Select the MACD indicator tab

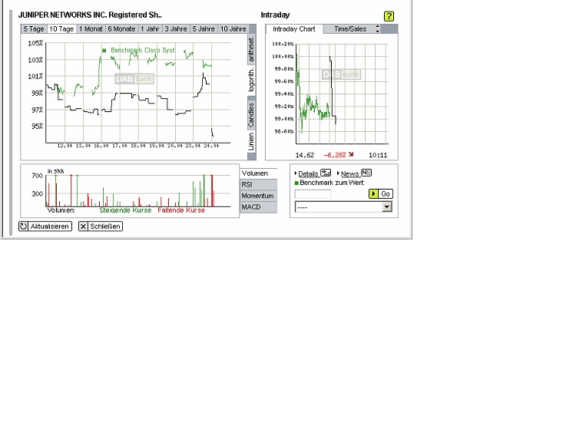[258, 207]
